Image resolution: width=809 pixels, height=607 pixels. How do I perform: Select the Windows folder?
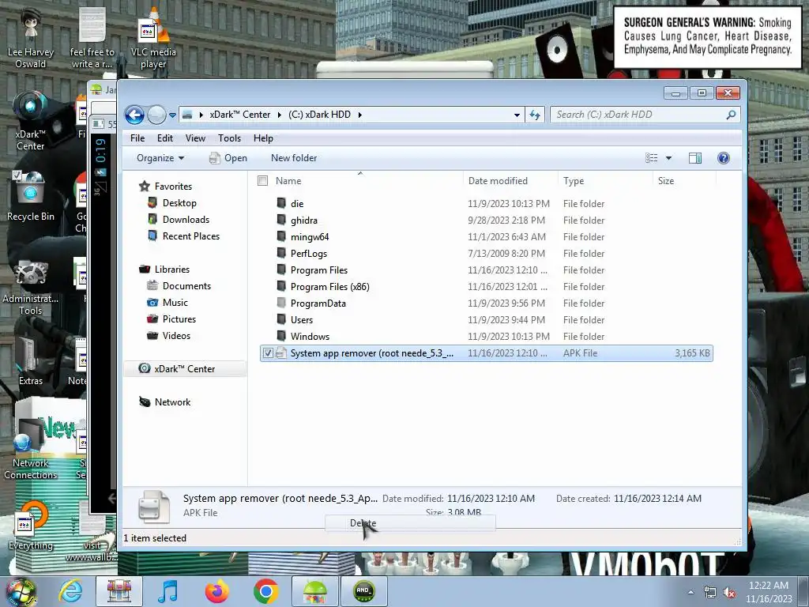[x=310, y=337]
